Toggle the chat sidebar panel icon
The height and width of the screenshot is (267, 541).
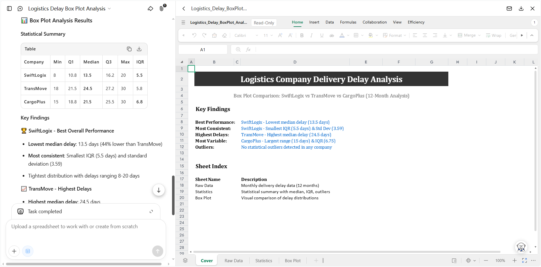tap(9, 8)
